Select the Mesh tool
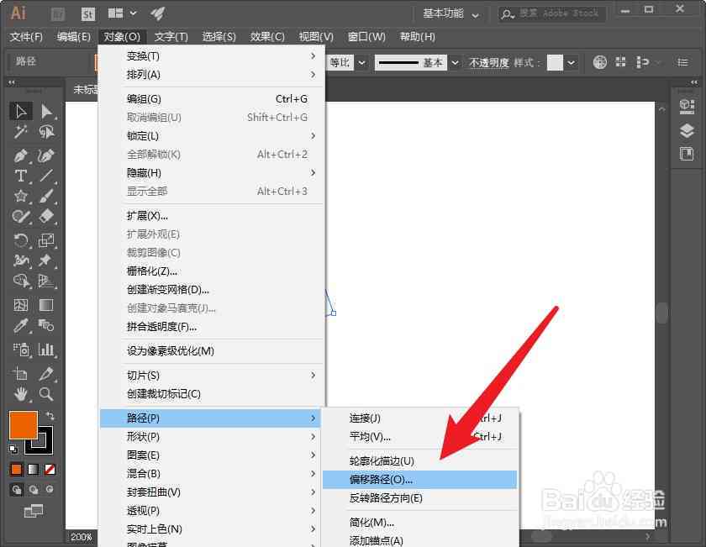 pyautogui.click(x=21, y=305)
